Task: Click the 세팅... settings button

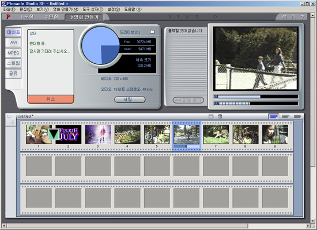Action: click(130, 99)
